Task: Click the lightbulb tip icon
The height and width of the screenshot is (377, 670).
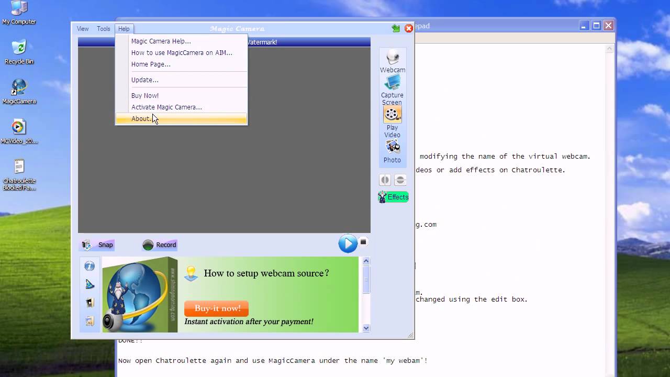Action: 192,273
